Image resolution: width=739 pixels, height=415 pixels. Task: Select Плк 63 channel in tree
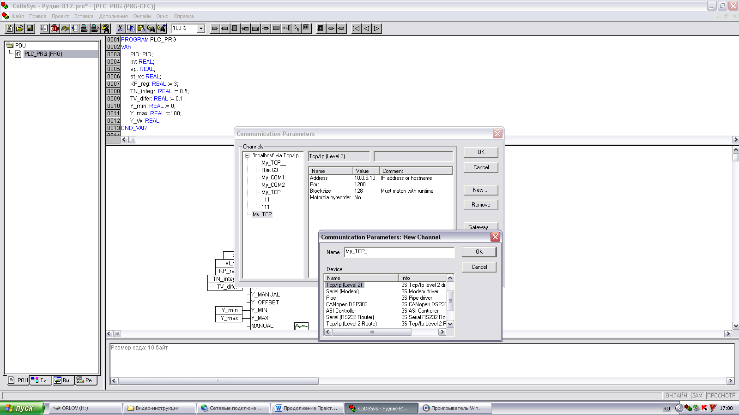click(x=270, y=170)
